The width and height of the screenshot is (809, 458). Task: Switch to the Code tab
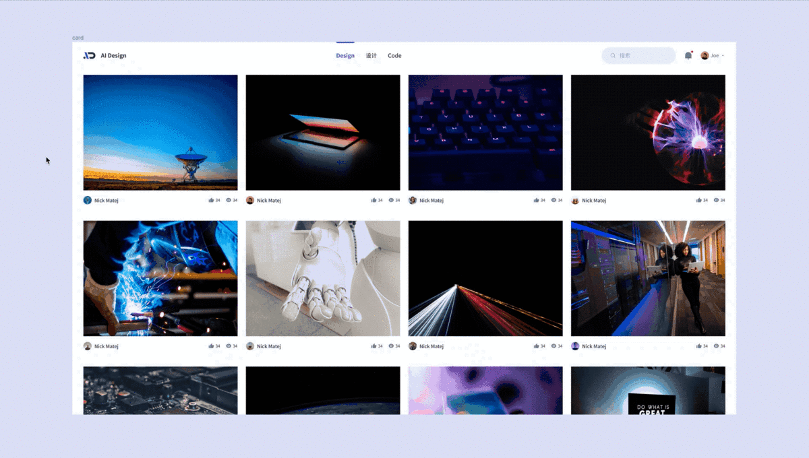point(394,56)
